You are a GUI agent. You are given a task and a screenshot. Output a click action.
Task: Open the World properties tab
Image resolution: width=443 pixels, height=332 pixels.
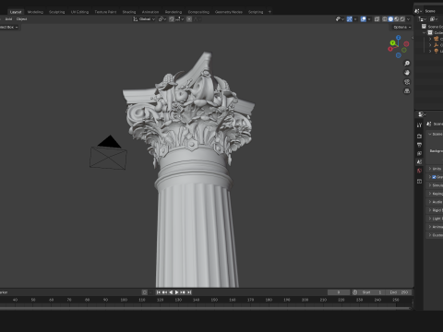419,171
